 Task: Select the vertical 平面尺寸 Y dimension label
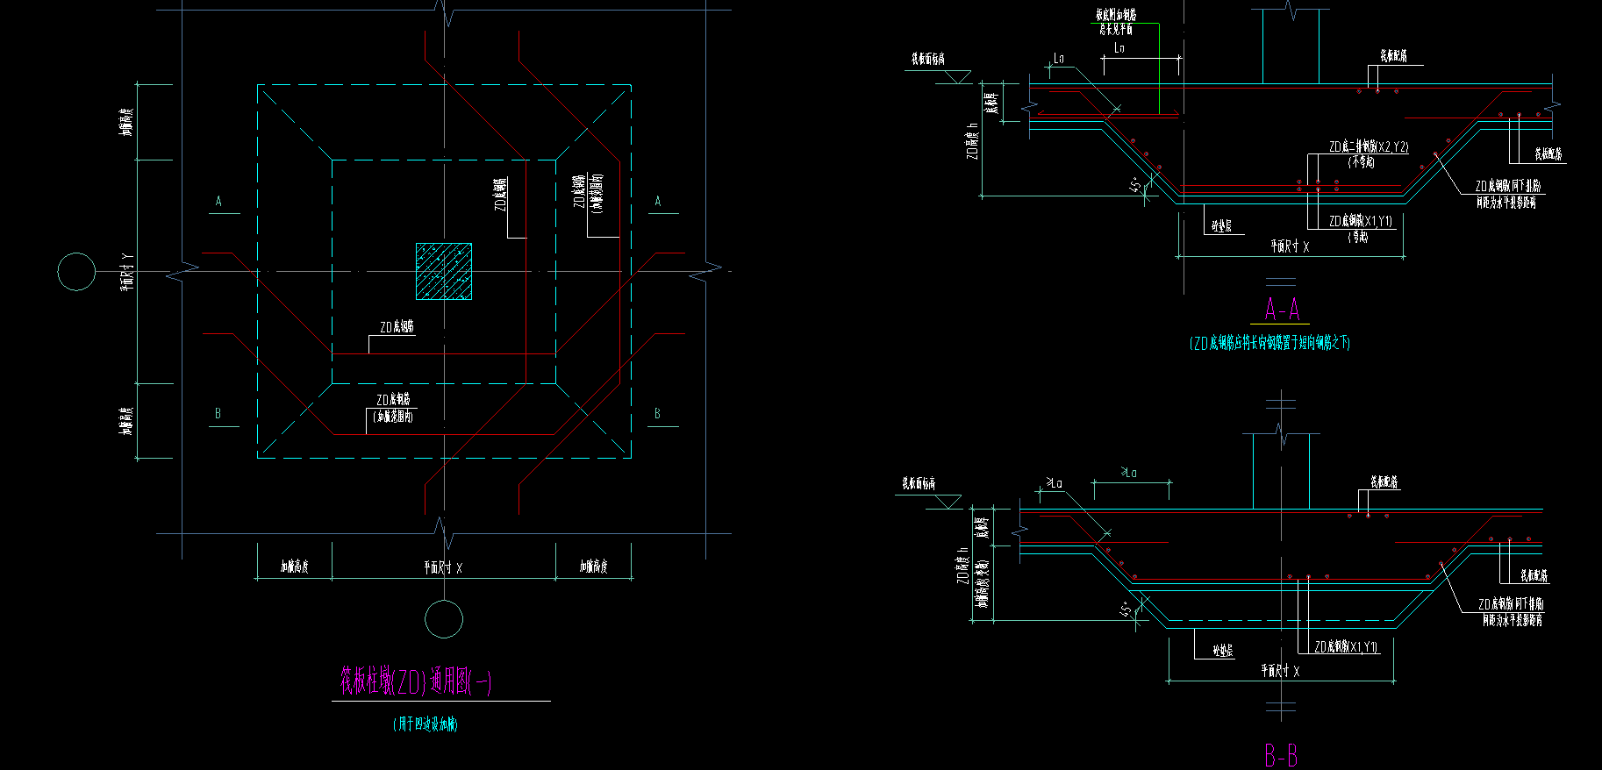pyautogui.click(x=126, y=272)
